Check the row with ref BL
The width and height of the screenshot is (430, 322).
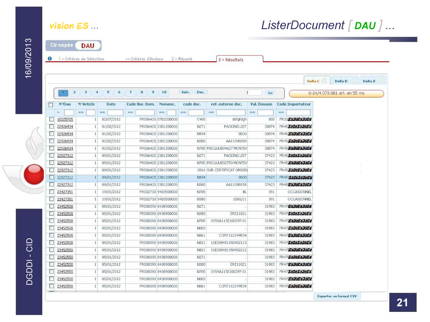coord(51,192)
